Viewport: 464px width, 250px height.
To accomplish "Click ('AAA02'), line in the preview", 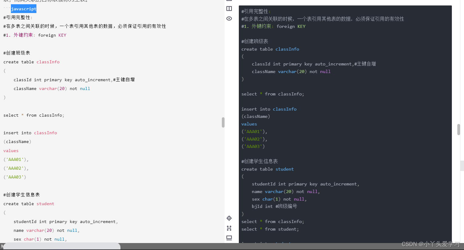I will (x=254, y=139).
